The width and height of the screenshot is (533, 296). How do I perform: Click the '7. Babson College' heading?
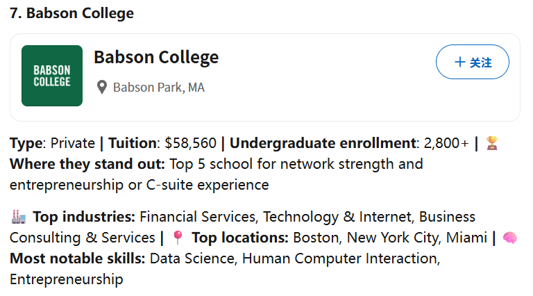(71, 13)
